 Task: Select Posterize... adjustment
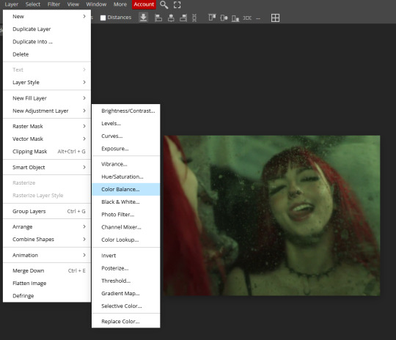126,268
